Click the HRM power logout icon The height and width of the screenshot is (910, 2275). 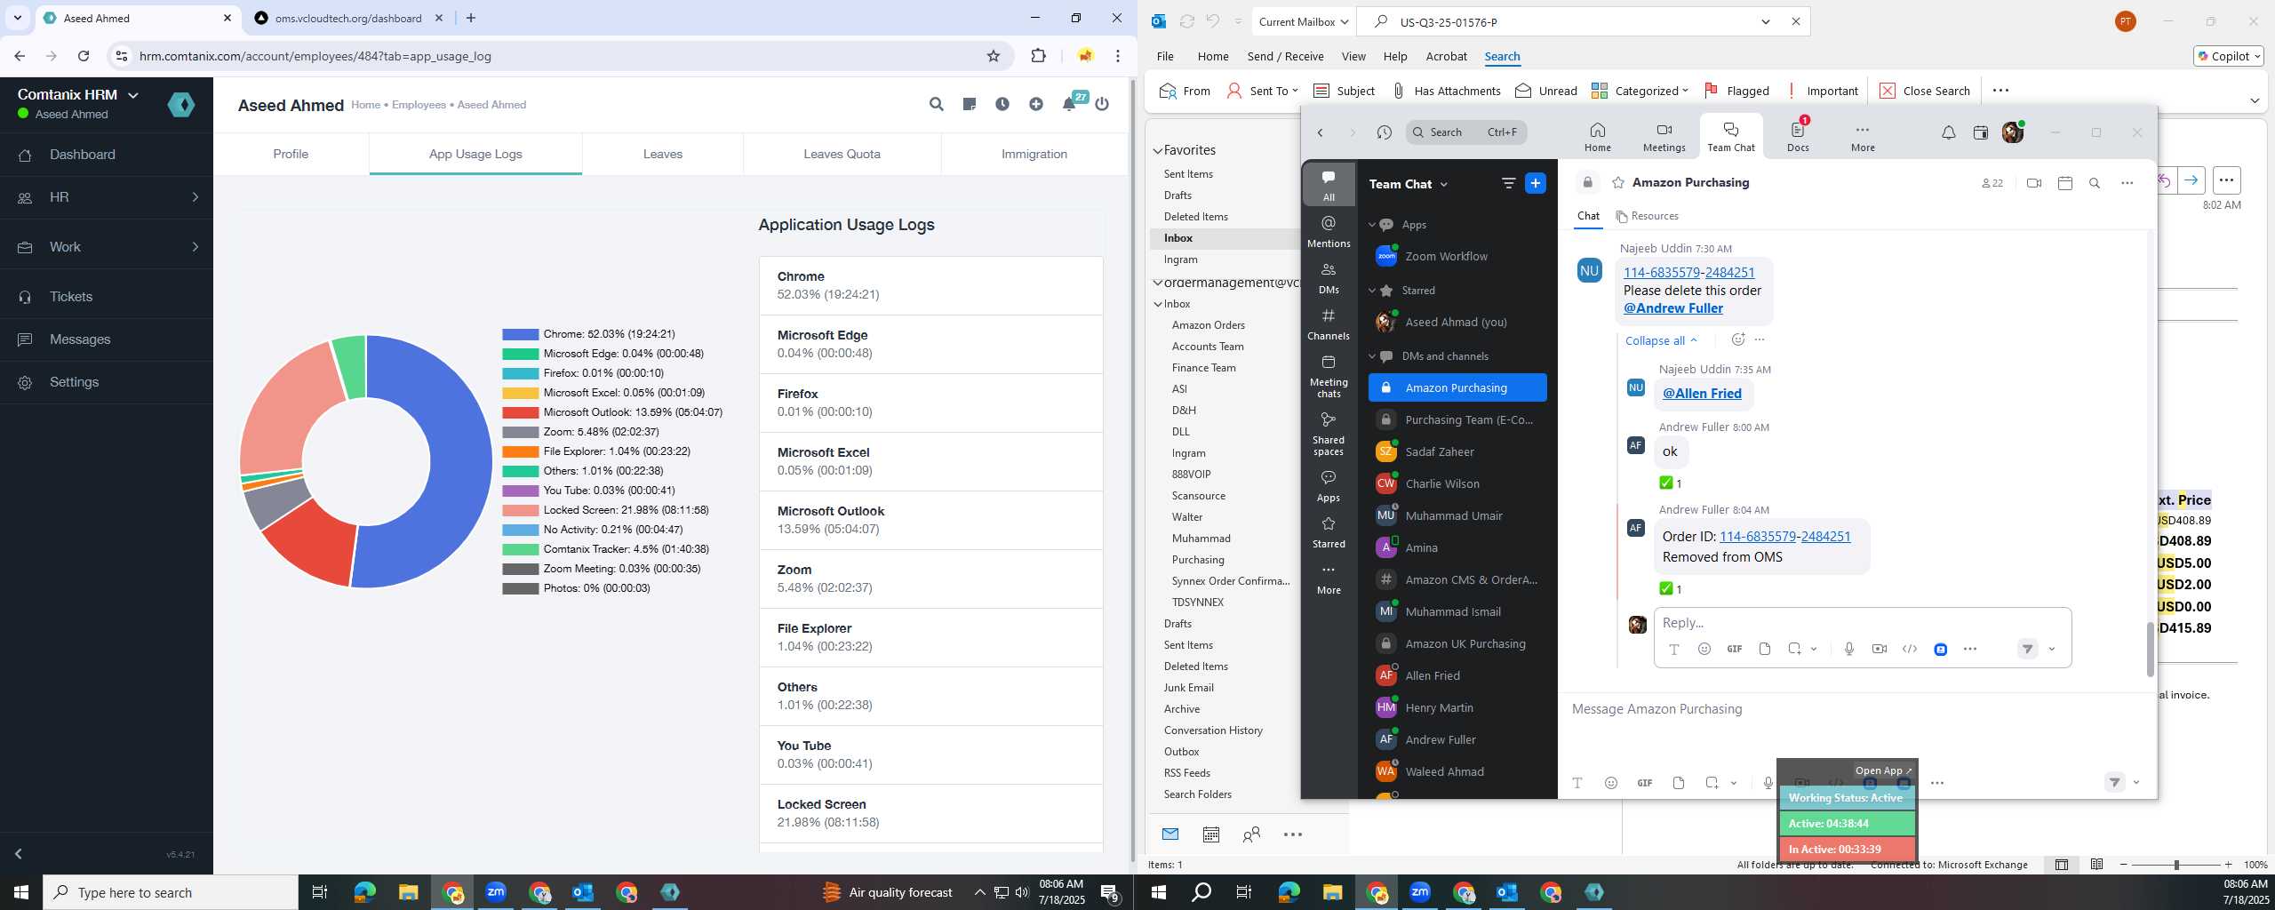(1102, 104)
